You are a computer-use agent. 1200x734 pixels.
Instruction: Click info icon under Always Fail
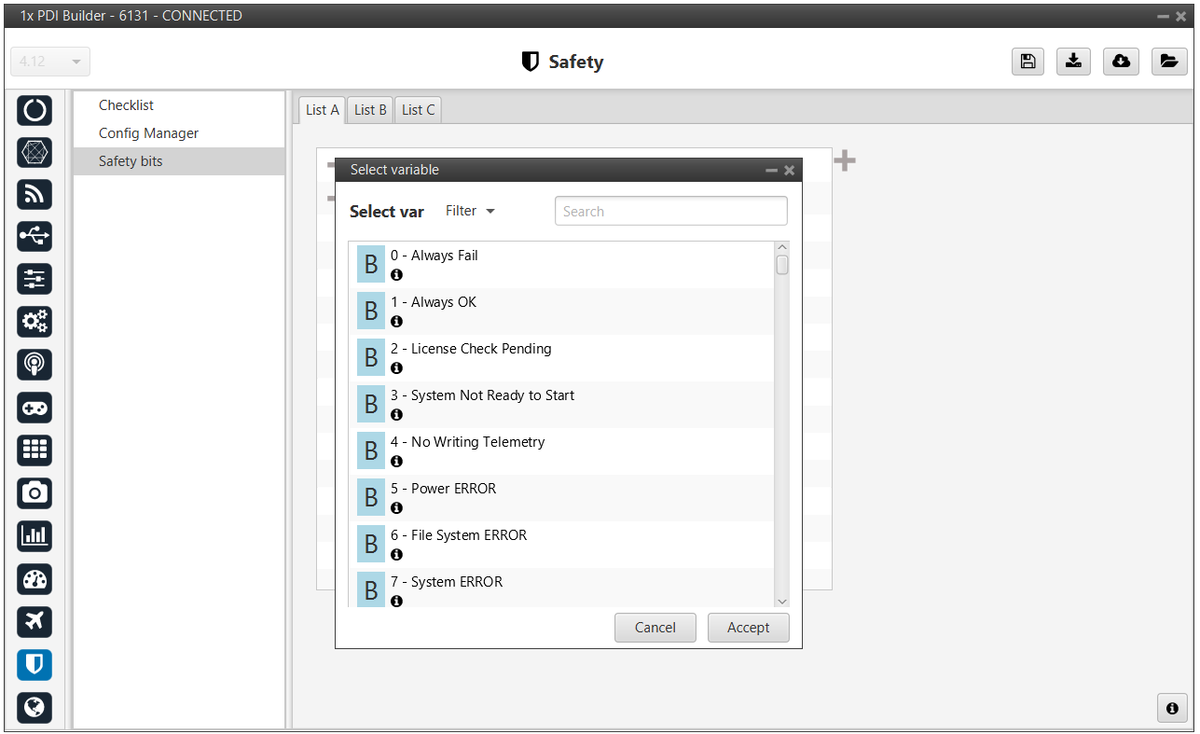tap(396, 275)
